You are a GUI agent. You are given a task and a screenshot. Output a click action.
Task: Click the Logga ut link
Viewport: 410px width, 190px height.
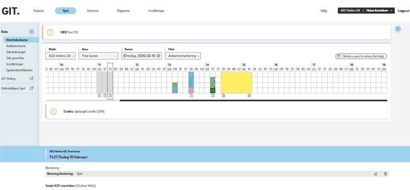pyautogui.click(x=403, y=11)
